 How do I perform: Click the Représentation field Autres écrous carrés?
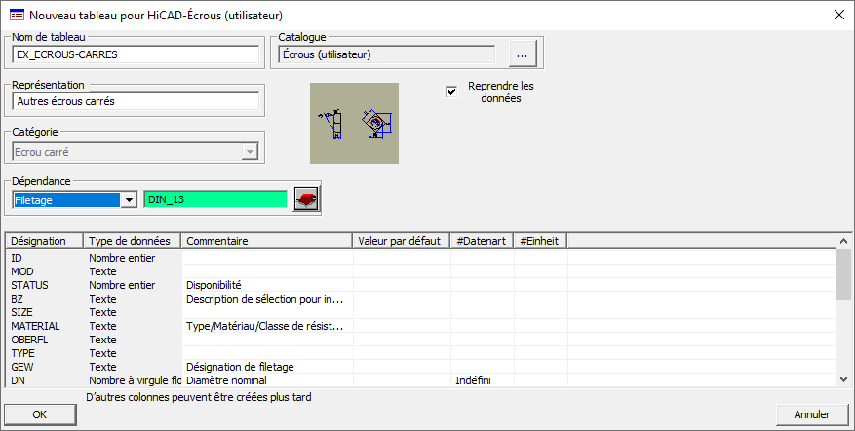[136, 101]
